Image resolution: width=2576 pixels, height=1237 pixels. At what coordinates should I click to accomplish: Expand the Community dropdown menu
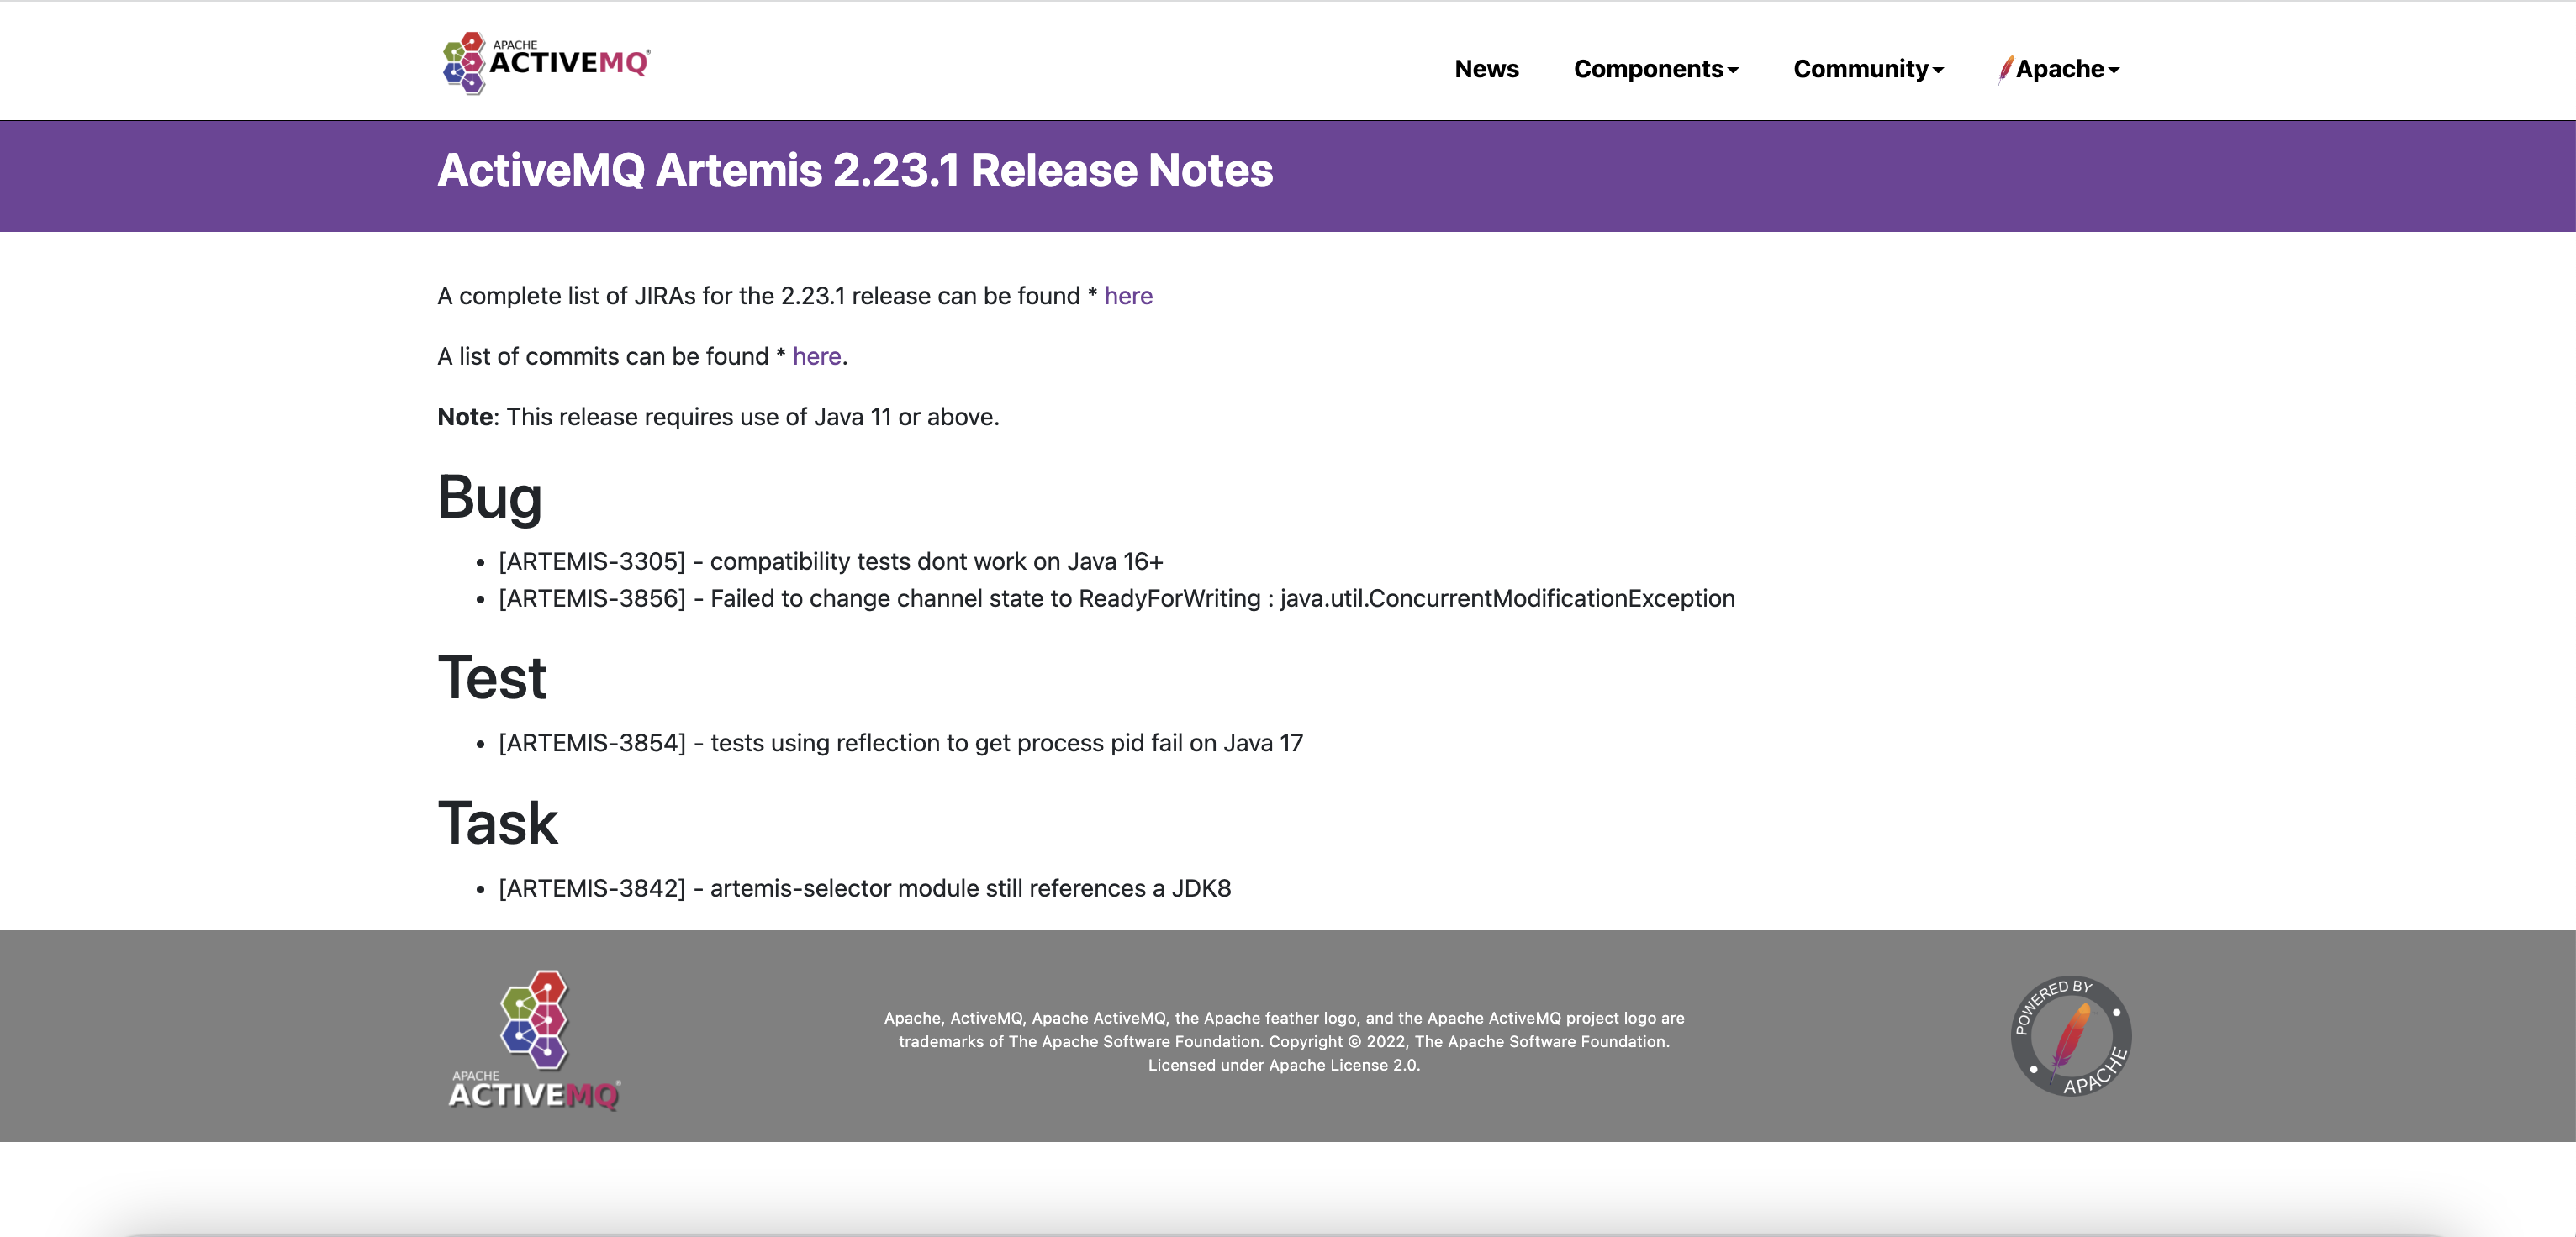point(1867,69)
